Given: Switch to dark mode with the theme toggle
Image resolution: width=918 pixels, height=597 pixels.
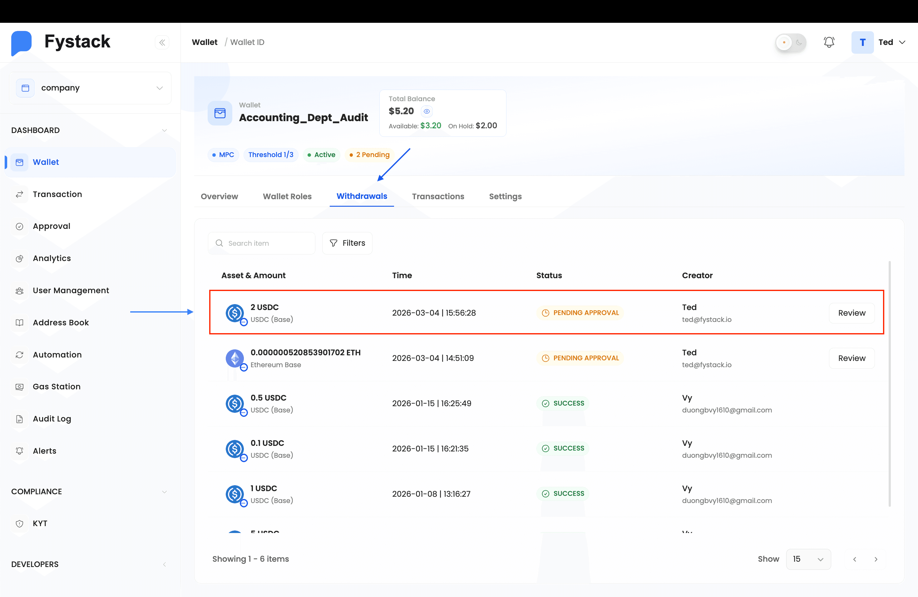Looking at the screenshot, I should coord(790,42).
